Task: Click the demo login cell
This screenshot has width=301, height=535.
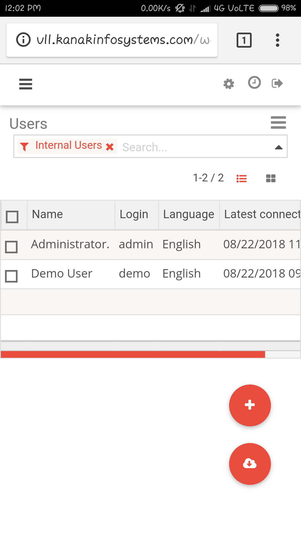Action: [135, 274]
